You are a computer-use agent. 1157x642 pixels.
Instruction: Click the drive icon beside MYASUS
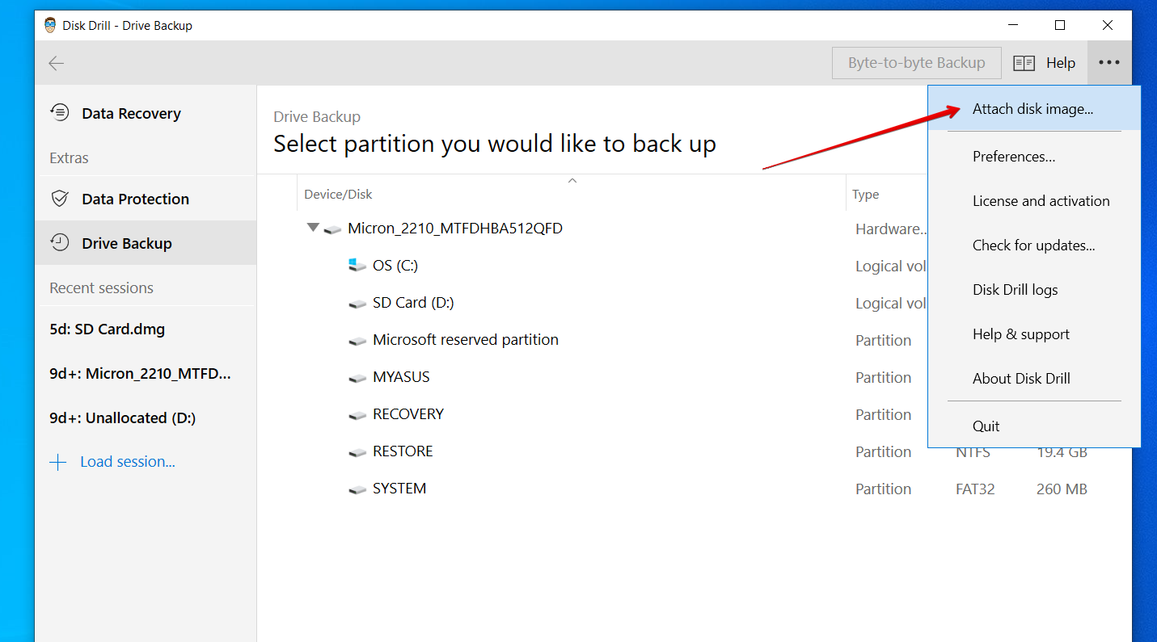pos(357,379)
